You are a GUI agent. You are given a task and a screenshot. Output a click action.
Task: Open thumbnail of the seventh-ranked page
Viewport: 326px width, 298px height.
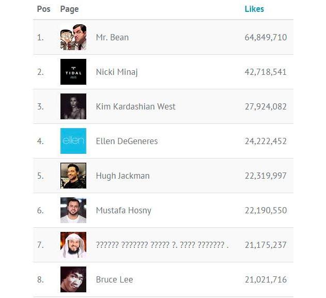coord(73,245)
